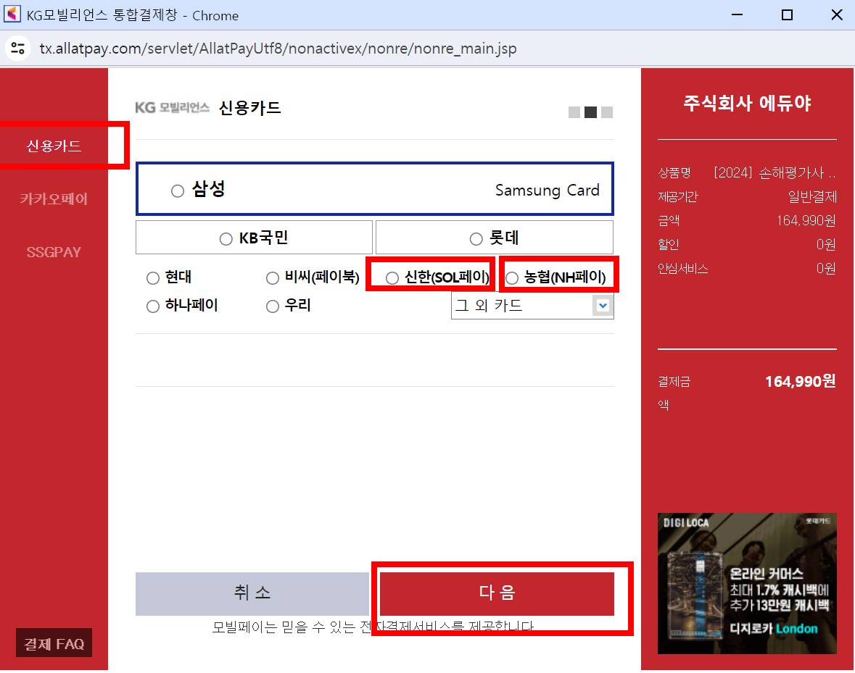Pick the 우리 card radio button
The width and height of the screenshot is (855, 673).
pyautogui.click(x=273, y=306)
